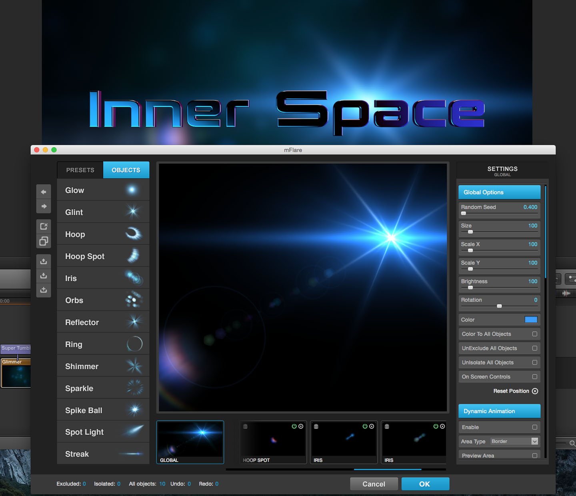Click isolate icon on first Iris thumbnail
The height and width of the screenshot is (496, 576).
tap(372, 426)
